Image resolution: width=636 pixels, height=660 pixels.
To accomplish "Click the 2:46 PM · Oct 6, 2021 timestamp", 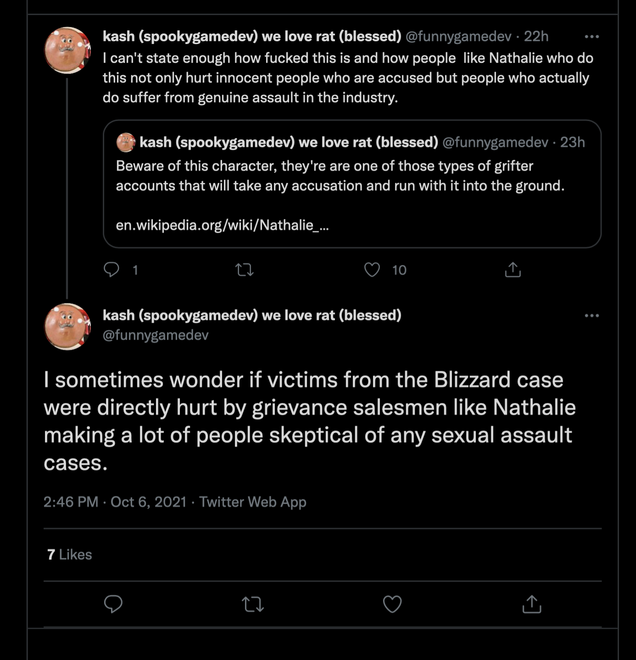I will [x=115, y=502].
